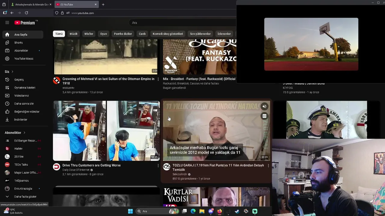Image resolution: width=385 pixels, height=216 pixels.
Task: Open Ed Banger Records channel subscription
Action: [x=23, y=140]
